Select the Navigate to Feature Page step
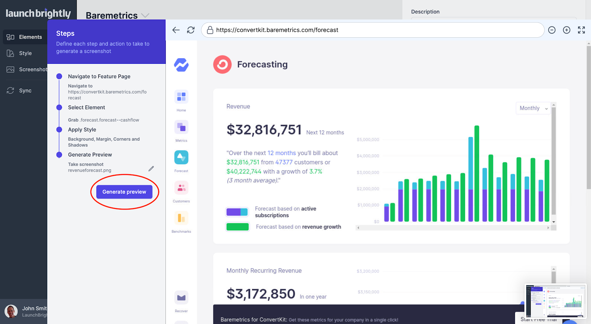591x324 pixels. (99, 76)
